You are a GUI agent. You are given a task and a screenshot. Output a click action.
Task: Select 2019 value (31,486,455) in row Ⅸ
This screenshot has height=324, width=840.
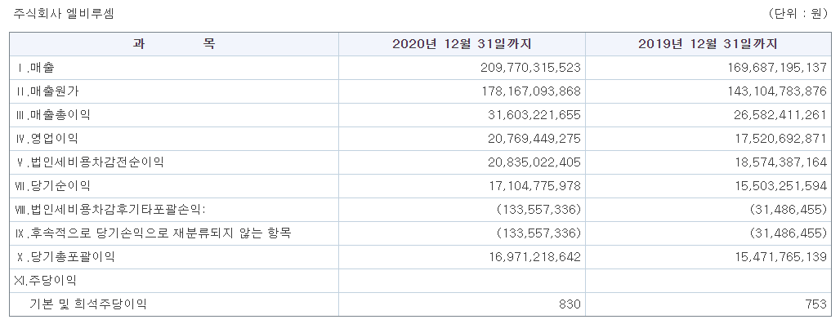[789, 233]
